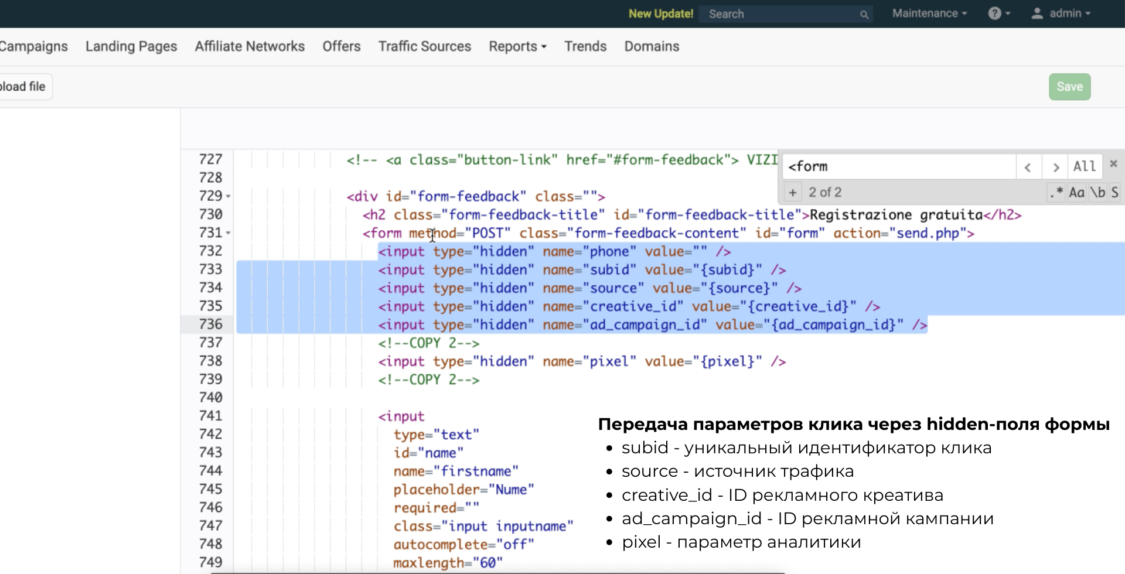Close the code editor search box
1125x574 pixels.
click(1113, 164)
